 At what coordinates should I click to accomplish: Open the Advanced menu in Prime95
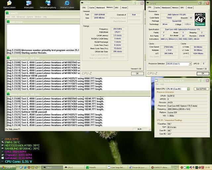tap(21, 17)
